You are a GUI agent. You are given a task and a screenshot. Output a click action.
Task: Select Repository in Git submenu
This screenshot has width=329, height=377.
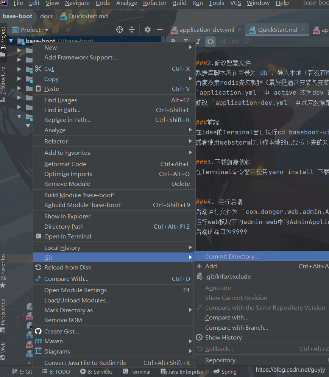click(x=261, y=360)
